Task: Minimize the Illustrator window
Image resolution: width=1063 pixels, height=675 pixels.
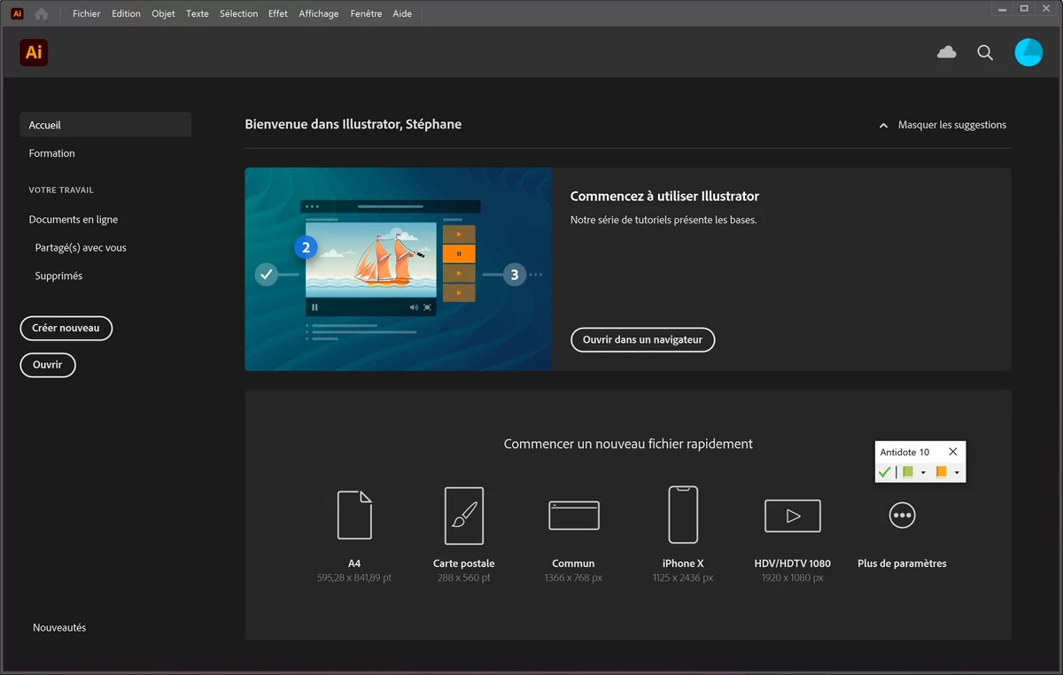Action: click(x=1001, y=9)
